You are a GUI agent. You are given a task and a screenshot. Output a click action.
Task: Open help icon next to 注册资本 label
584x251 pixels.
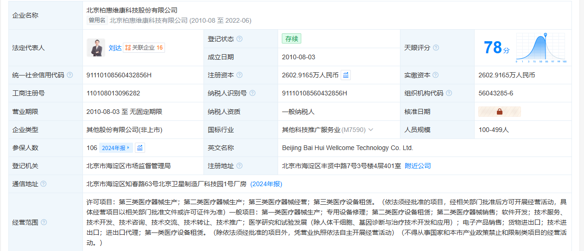pos(240,75)
